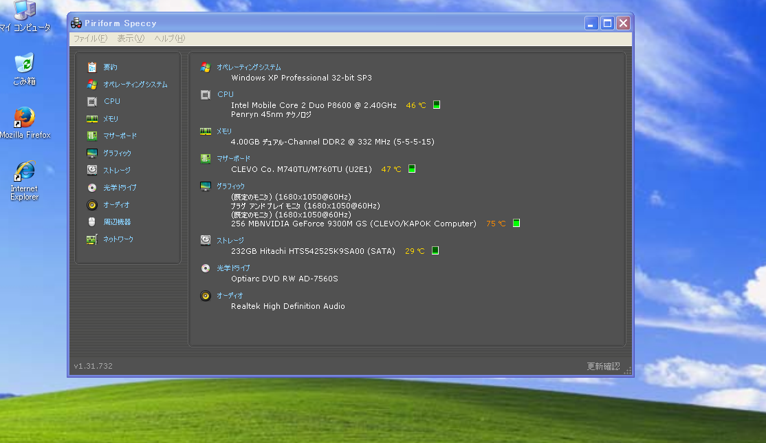Select 要約 label in the sidebar
Viewport: 766px width, 443px height.
(110, 67)
